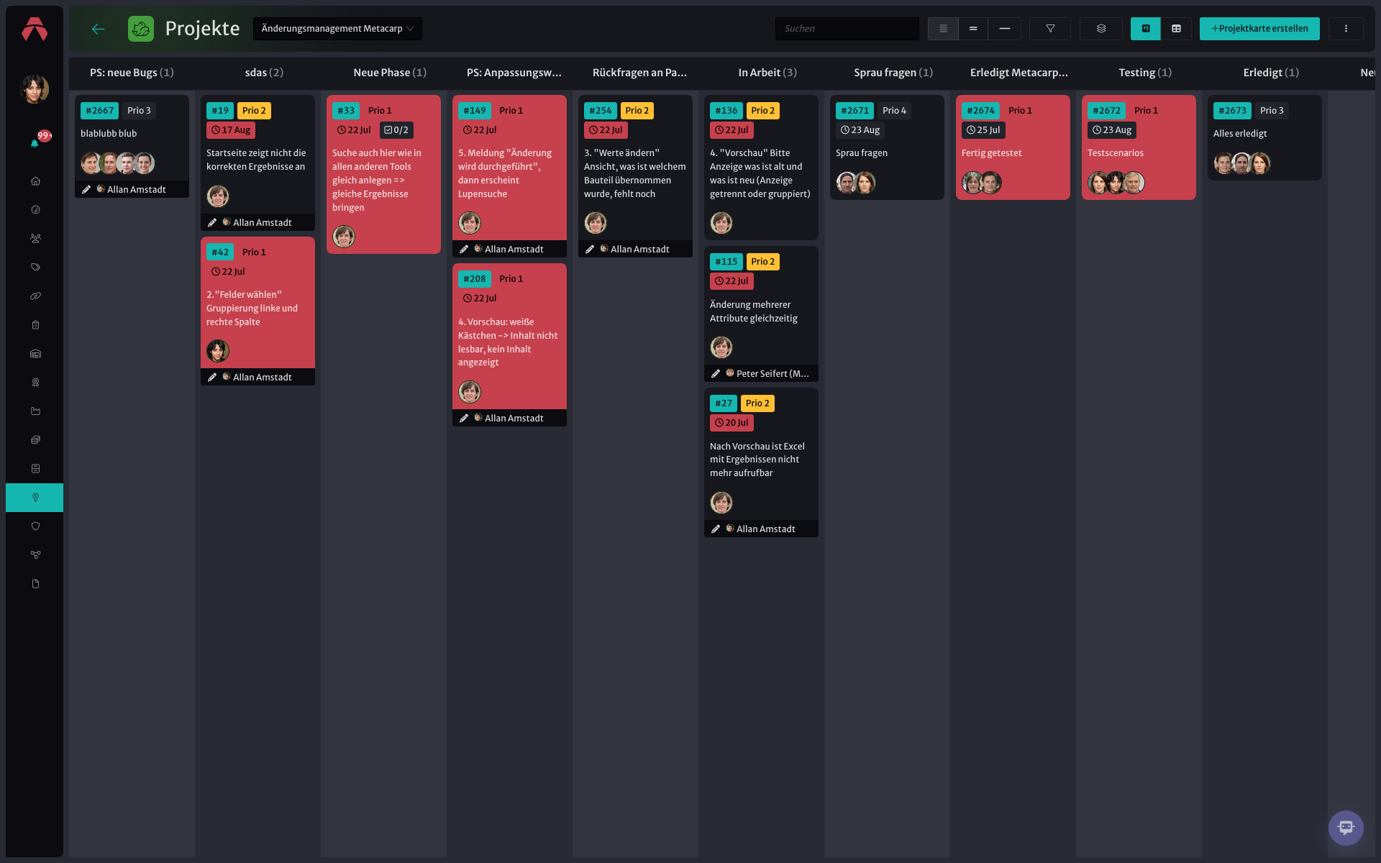Click the 20 Jul due date on card #27
1381x863 pixels.
(731, 423)
